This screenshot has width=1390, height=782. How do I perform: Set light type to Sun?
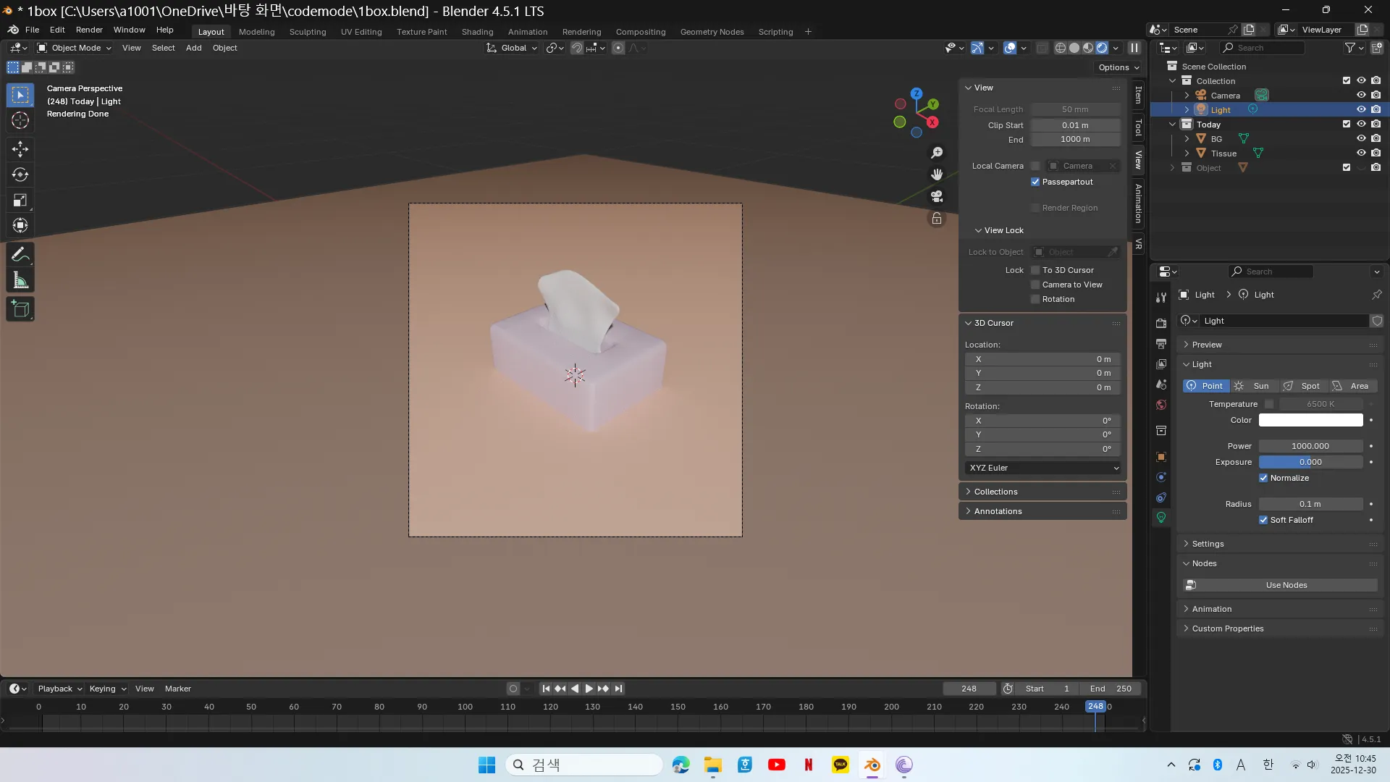click(x=1254, y=386)
